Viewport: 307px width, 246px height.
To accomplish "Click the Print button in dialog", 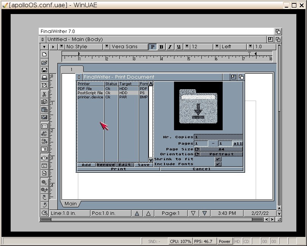I will (119, 169).
